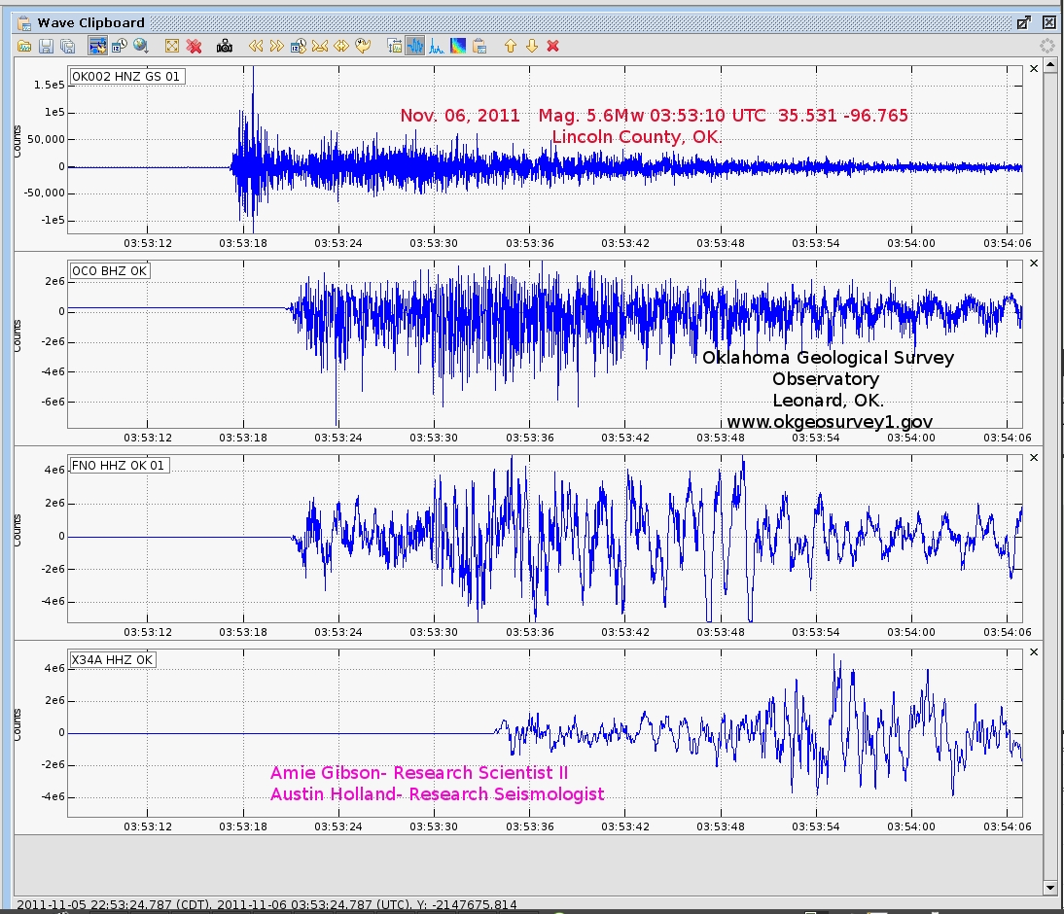
Task: Expand the time axis to zoom out
Action: 342,46
